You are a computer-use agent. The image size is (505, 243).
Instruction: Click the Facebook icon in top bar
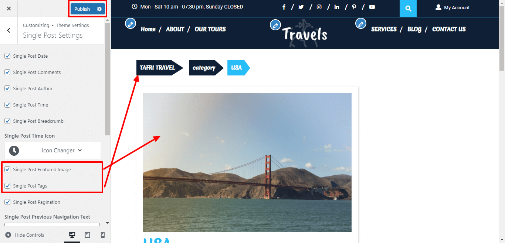[284, 7]
